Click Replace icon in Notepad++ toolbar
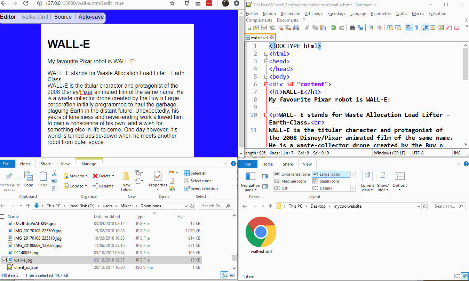 pos(360,28)
